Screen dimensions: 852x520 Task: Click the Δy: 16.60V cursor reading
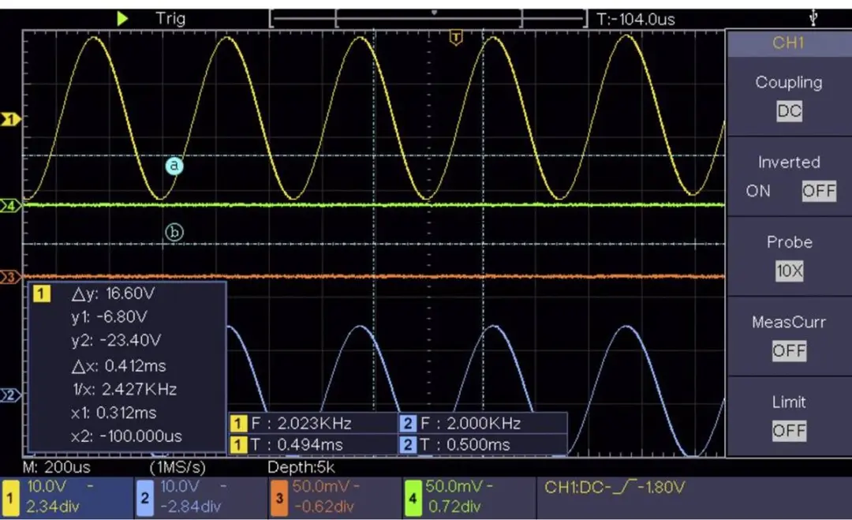(113, 294)
